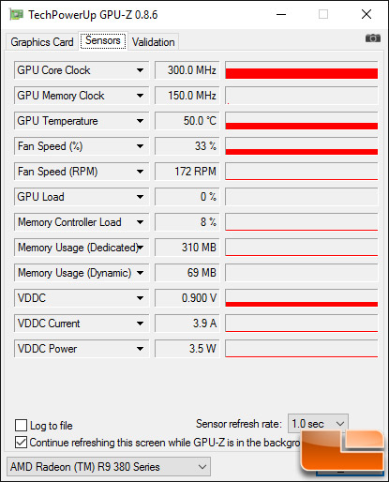This screenshot has height=482, width=389.
Task: Expand the GPU Memory Clock sensor menu
Action: pos(140,96)
